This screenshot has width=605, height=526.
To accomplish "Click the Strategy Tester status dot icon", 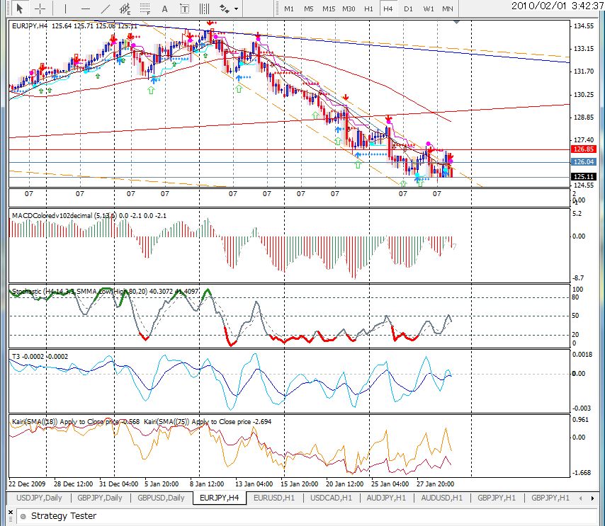I will [23, 516].
